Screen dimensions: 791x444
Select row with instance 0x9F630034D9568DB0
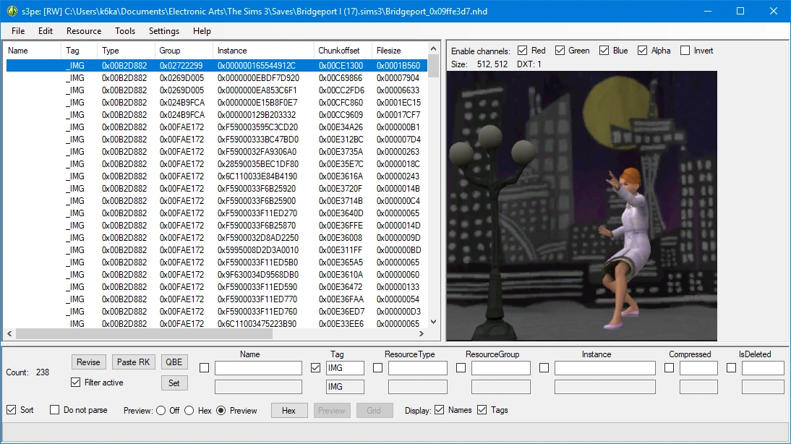(216, 275)
